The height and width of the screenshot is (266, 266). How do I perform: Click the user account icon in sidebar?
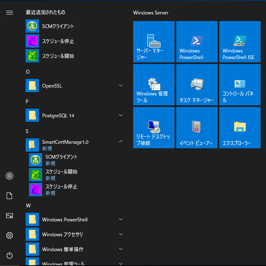coord(10,176)
